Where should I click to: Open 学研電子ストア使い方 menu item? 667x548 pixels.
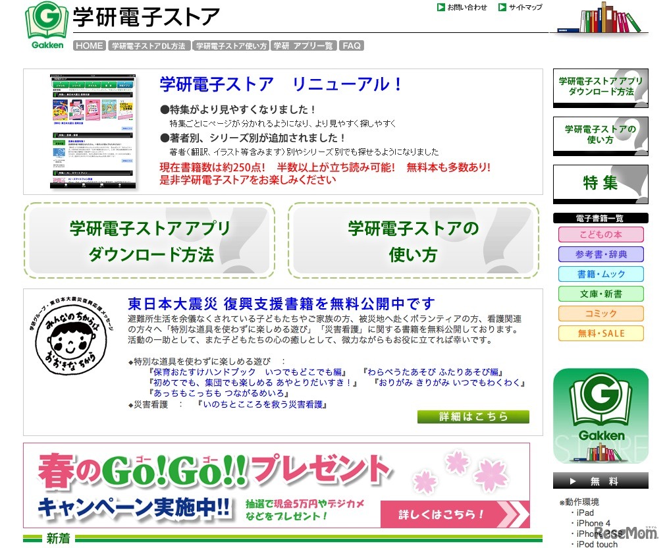point(231,45)
